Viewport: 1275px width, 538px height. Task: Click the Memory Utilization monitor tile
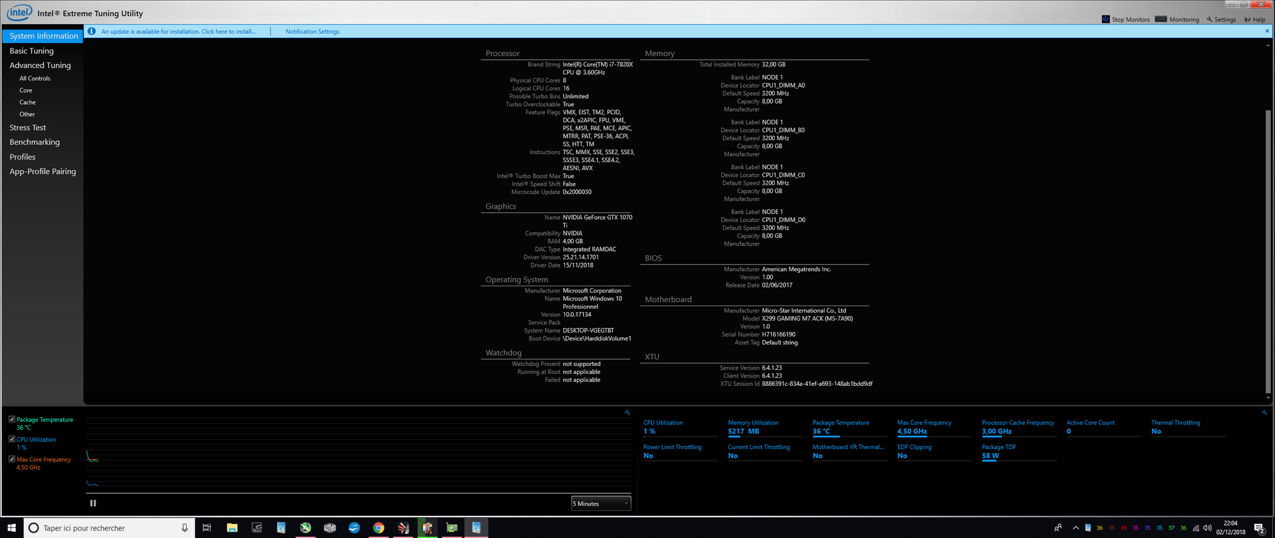coord(764,427)
